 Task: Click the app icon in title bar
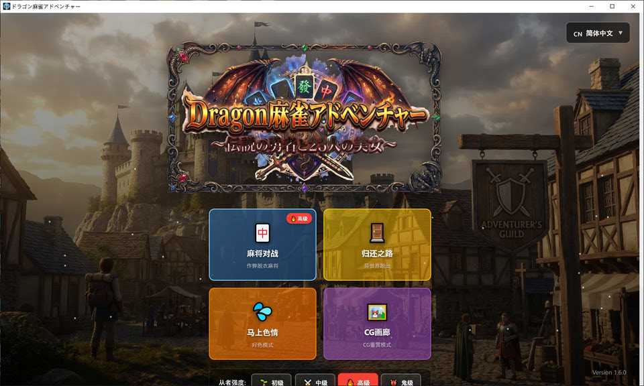tap(6, 6)
